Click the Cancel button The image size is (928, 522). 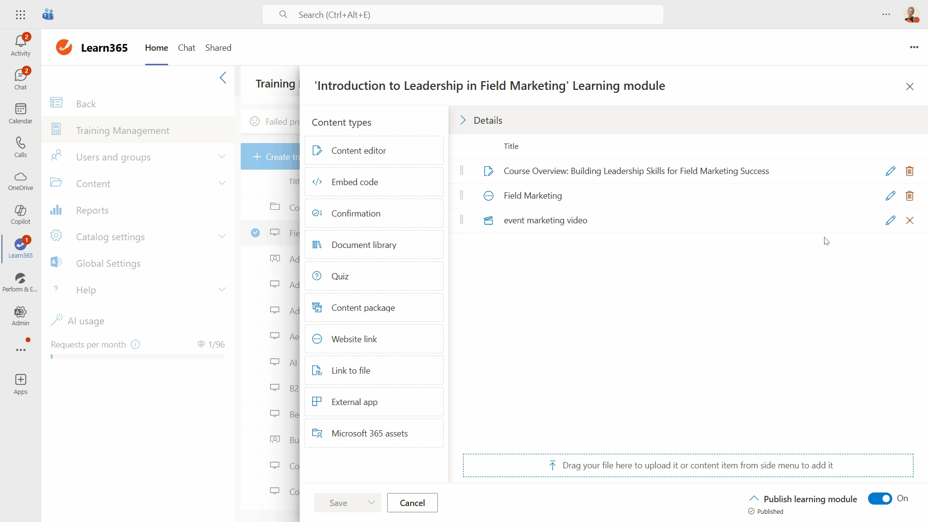(x=412, y=503)
